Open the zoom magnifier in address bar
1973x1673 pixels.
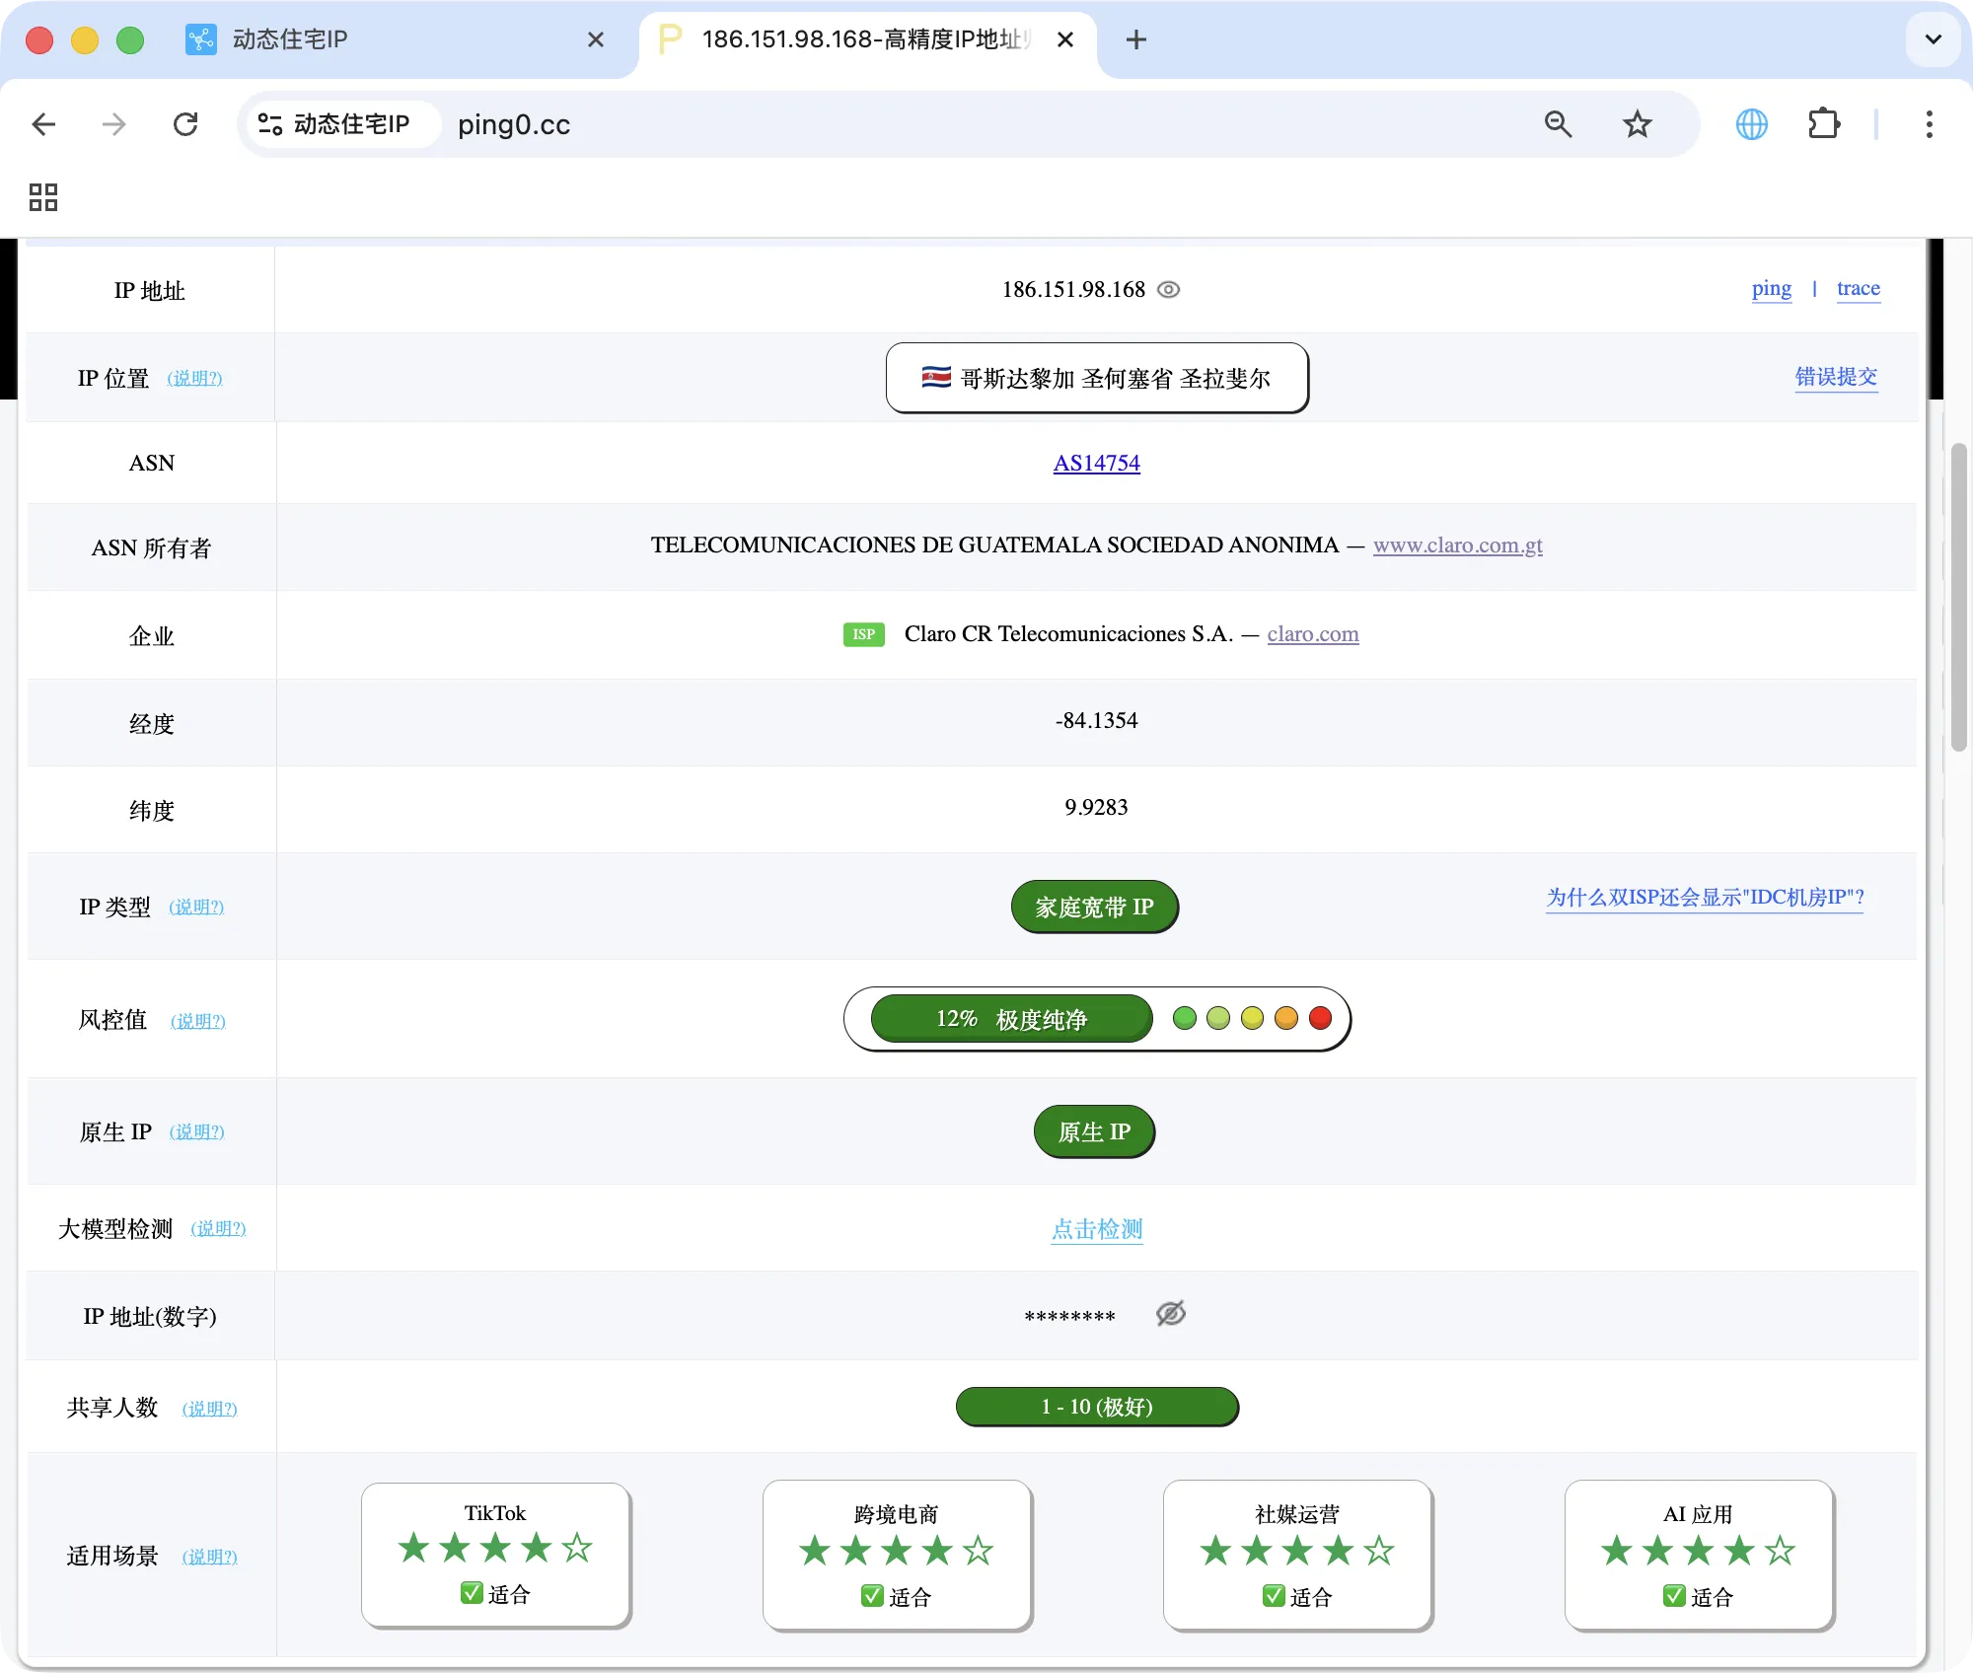(x=1558, y=124)
